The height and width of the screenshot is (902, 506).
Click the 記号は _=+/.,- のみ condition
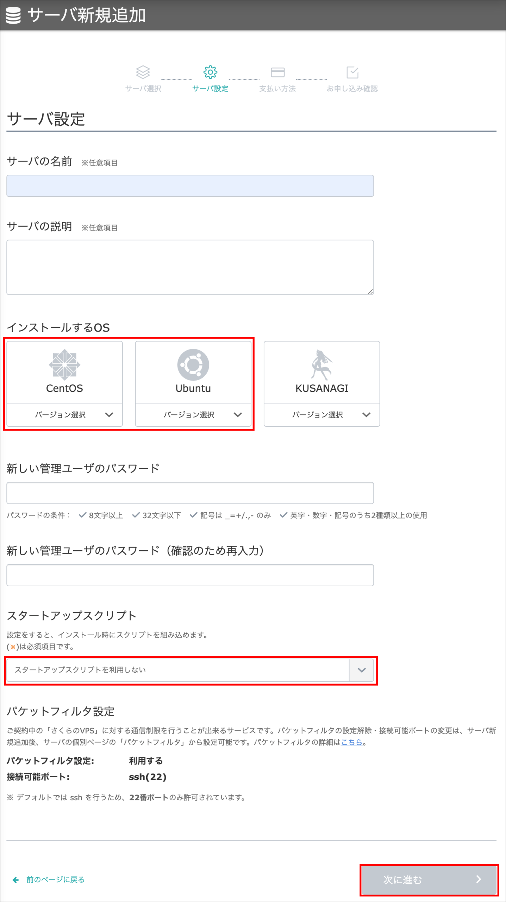point(230,515)
